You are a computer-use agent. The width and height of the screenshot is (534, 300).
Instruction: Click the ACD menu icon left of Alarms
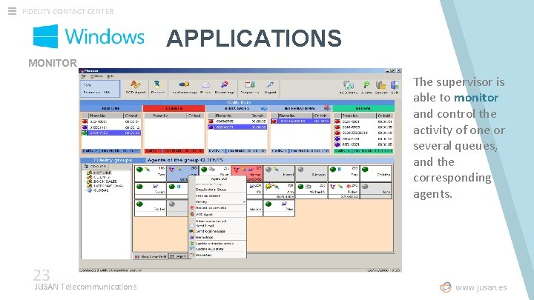click(x=348, y=87)
